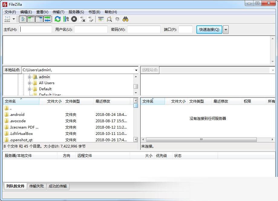Click the 快速连接(Q) button
The width and height of the screenshot is (278, 201).
[x=209, y=30]
